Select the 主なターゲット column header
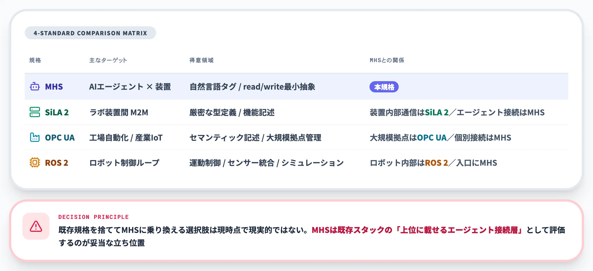The width and height of the screenshot is (593, 271). pos(108,60)
